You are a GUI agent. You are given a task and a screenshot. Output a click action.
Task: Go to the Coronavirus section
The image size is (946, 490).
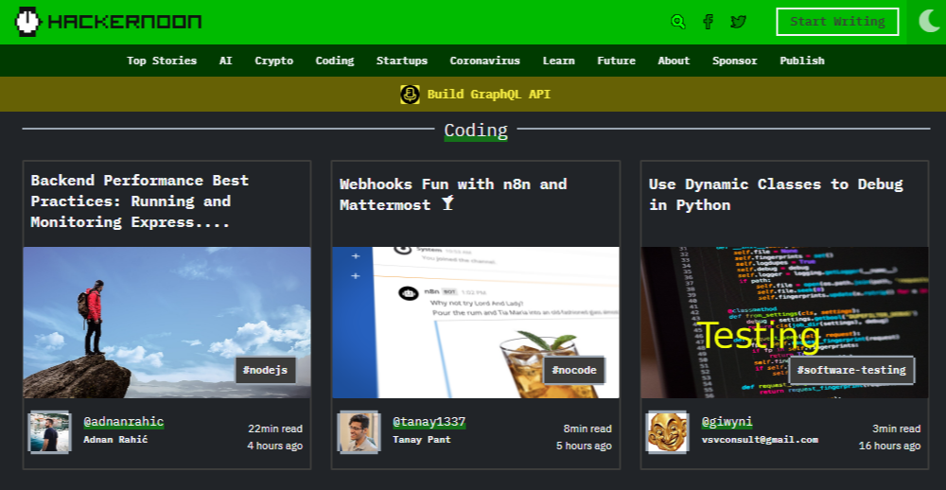485,61
